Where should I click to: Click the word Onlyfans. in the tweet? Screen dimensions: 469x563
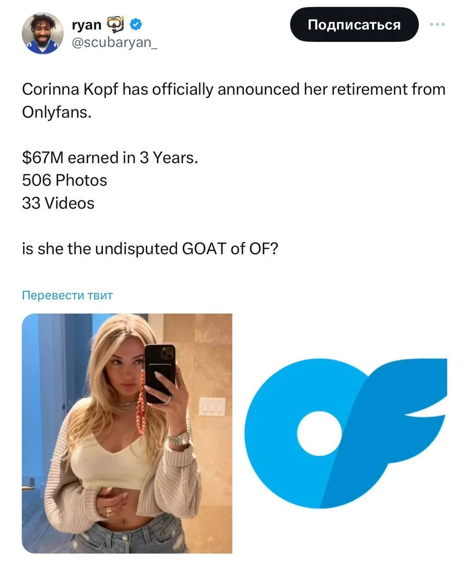(x=57, y=112)
